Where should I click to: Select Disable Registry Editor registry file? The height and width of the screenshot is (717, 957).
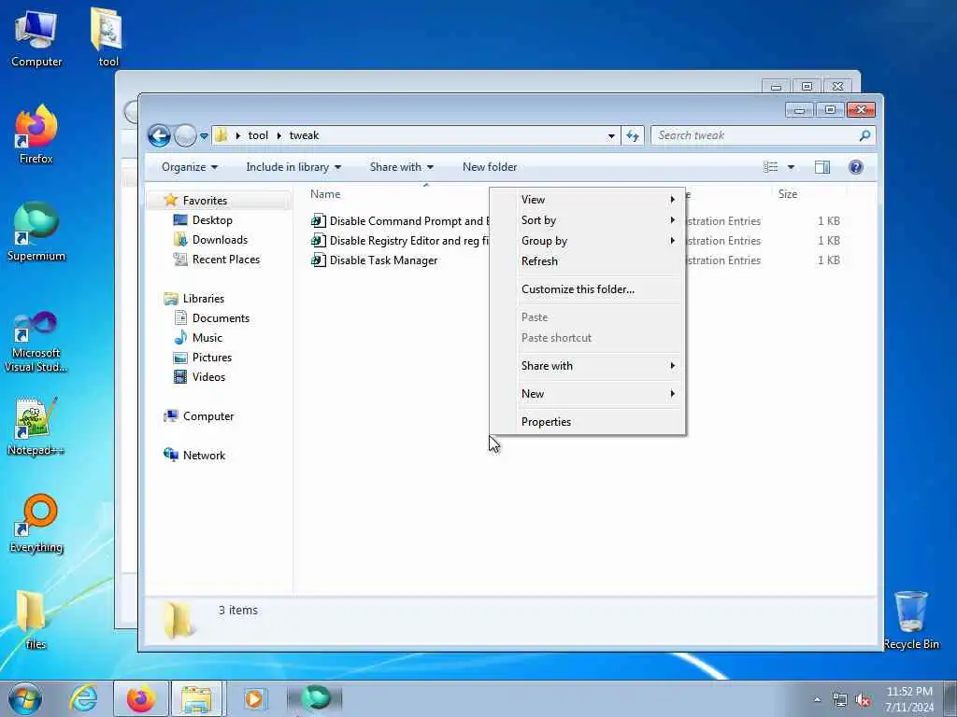click(x=399, y=240)
